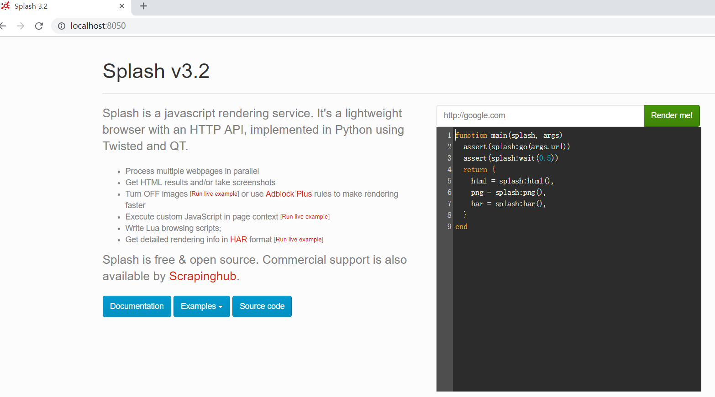Screen dimensions: 715x397
Task: Click code line 'html = splash:html(),'
Action: click(512, 181)
